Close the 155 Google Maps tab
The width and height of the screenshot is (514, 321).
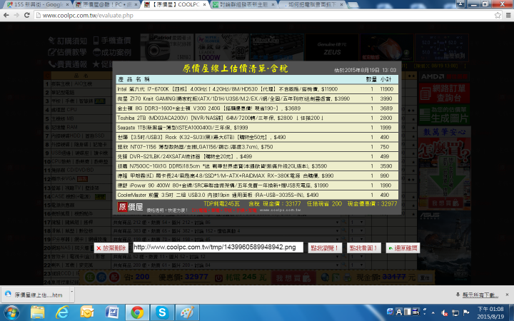[x=68, y=4]
